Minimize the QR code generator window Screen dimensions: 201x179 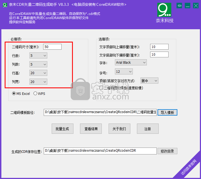pyautogui.click(x=188, y=6)
